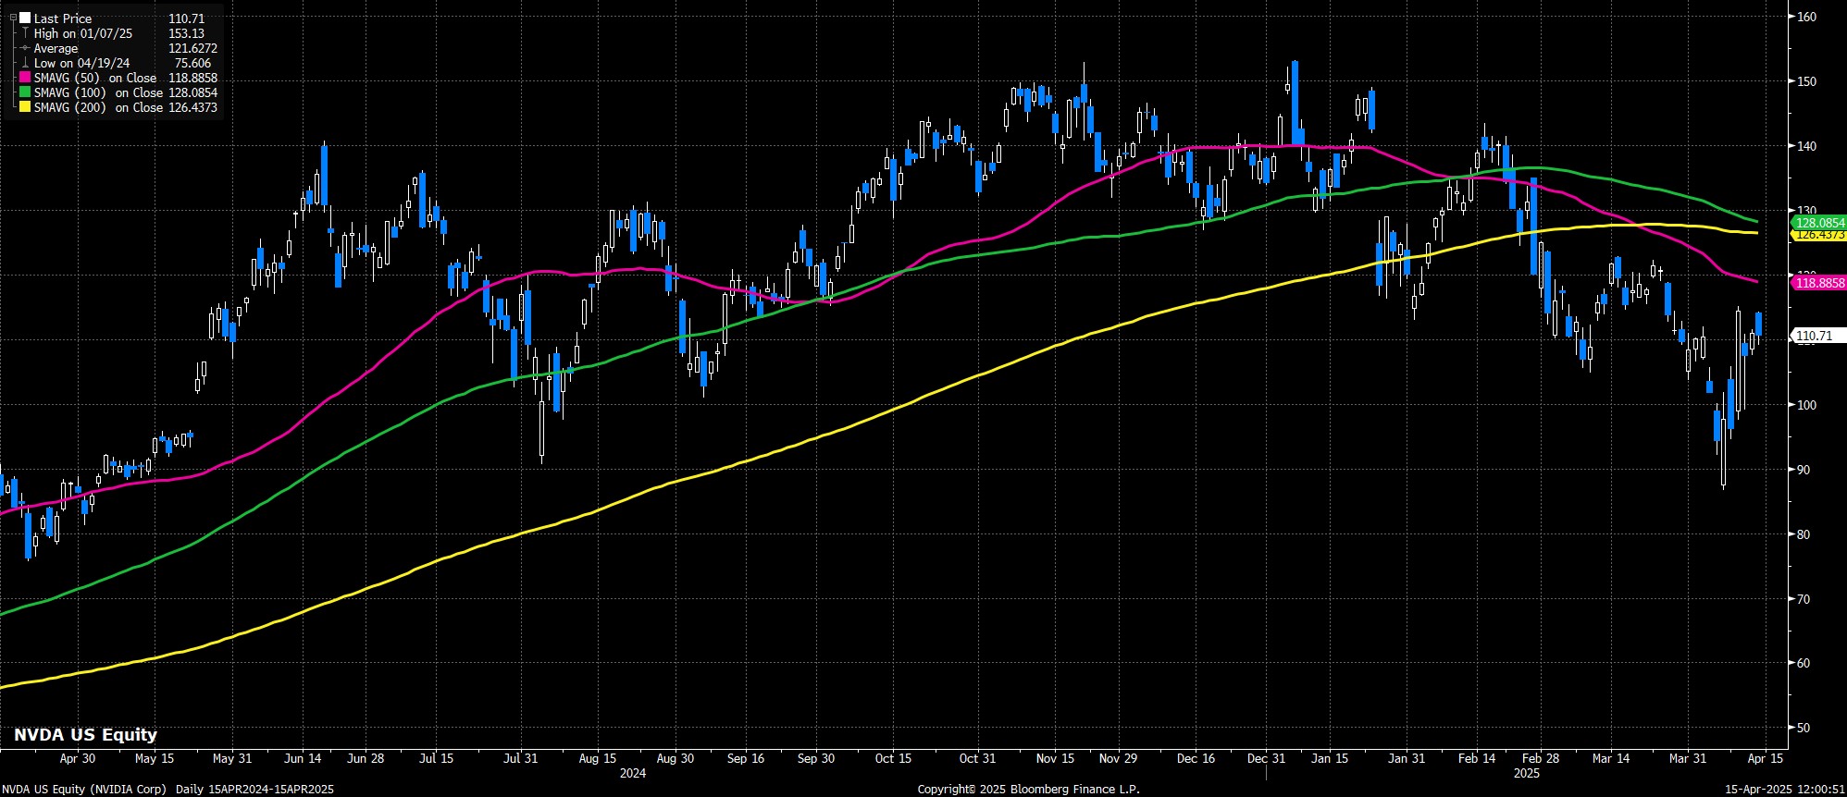The width and height of the screenshot is (1847, 797).
Task: Collapse the legend box with the minus icon
Action: click(x=14, y=18)
